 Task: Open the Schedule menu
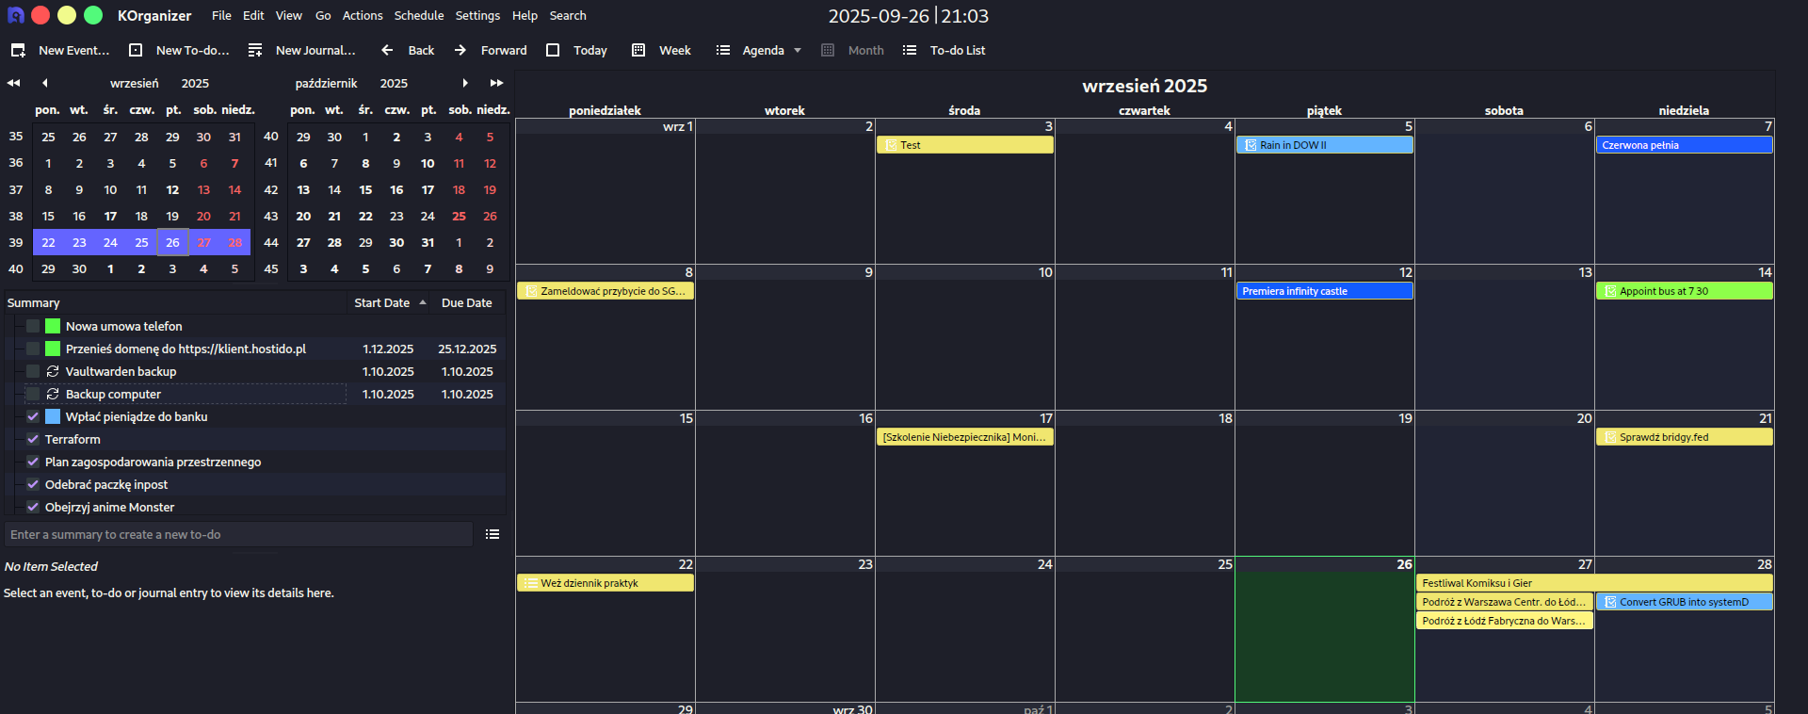[x=418, y=16]
